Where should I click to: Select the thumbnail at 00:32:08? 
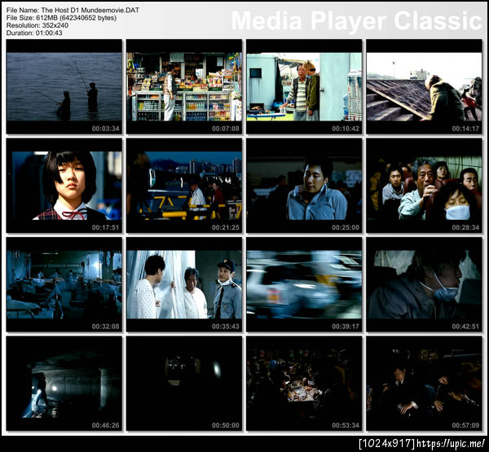point(64,284)
